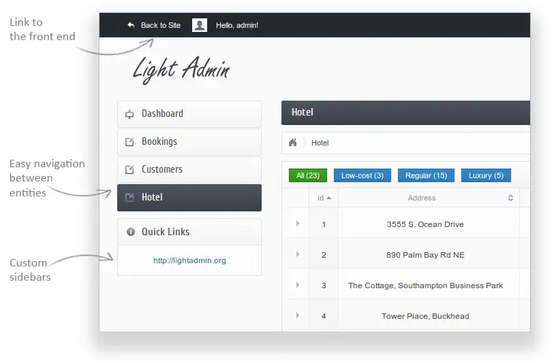Sort by the Address column header
The height and width of the screenshot is (363, 554).
(429, 198)
